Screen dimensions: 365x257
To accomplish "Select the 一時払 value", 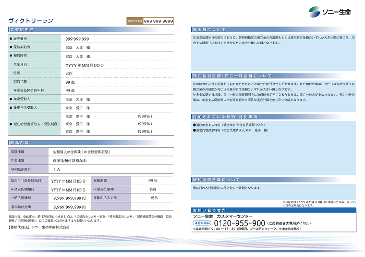I will point(153,198).
